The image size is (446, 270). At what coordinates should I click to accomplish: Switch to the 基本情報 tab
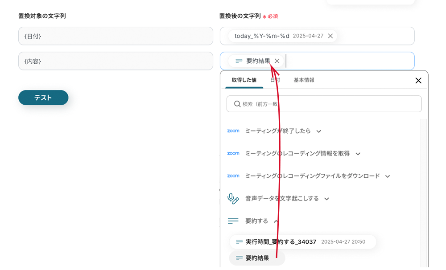304,80
